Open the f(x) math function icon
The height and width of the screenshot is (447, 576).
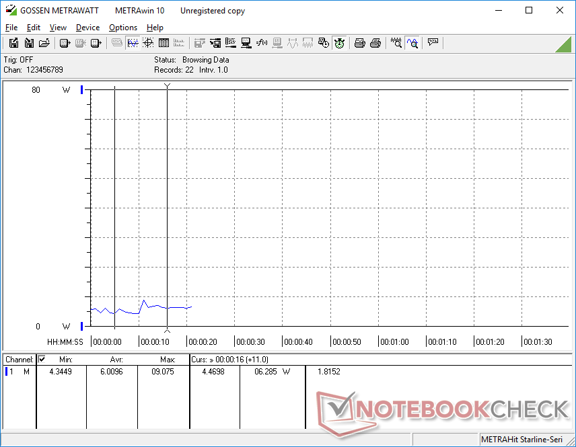pos(262,43)
